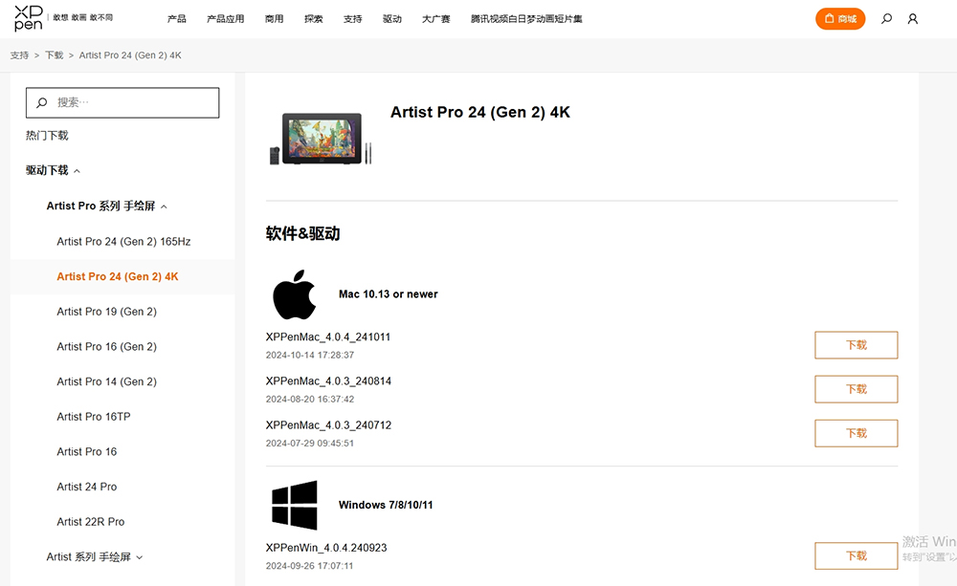Open the orange 商城 store button
The image size is (957, 586).
coord(840,19)
